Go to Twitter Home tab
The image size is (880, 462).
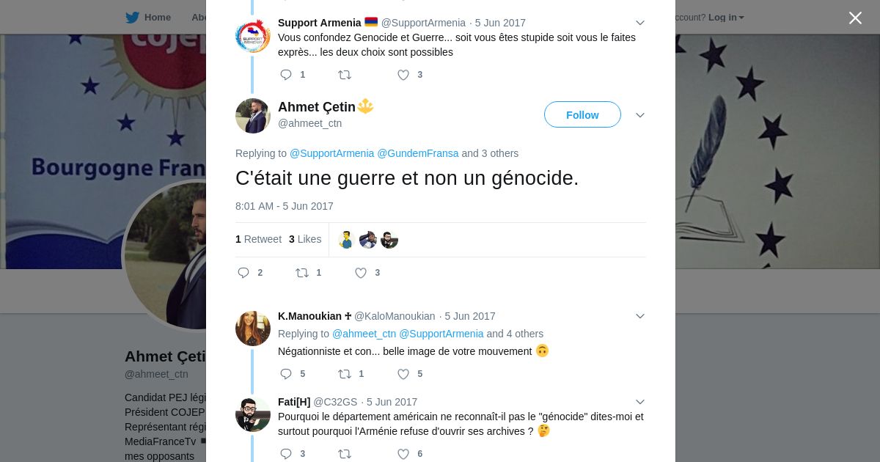coord(148,17)
